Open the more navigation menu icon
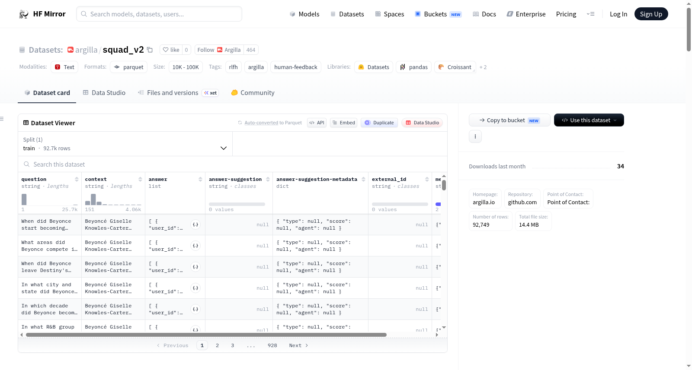The width and height of the screenshot is (692, 370). point(590,14)
